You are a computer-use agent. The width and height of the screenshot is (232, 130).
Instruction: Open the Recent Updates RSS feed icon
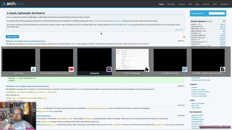coord(224,21)
